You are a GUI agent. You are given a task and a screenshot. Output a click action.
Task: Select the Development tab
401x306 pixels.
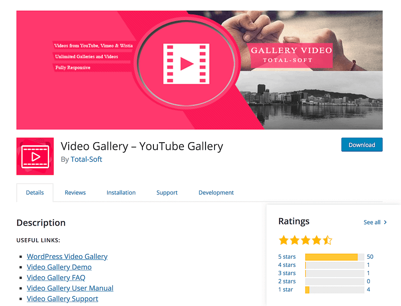(216, 192)
